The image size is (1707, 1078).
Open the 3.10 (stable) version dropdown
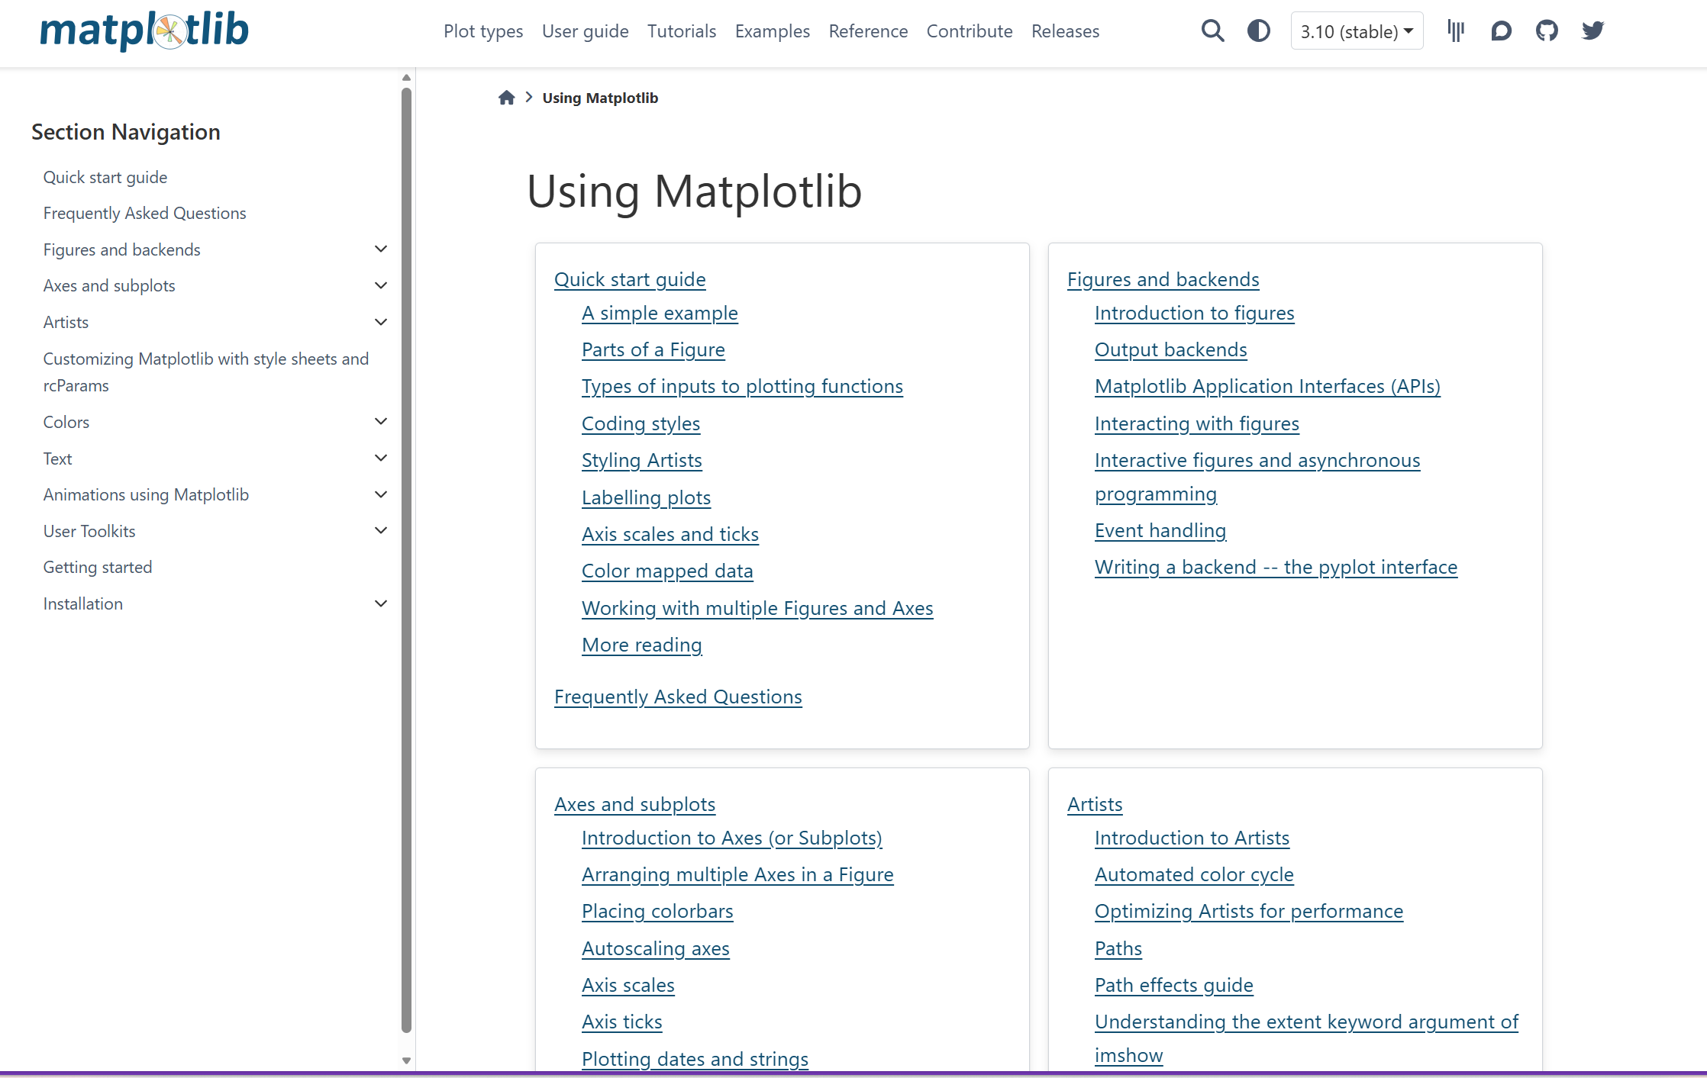[1357, 31]
